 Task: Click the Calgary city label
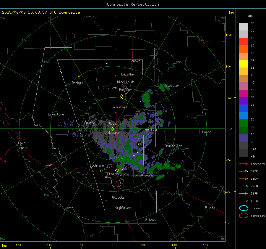pyautogui.click(x=115, y=174)
